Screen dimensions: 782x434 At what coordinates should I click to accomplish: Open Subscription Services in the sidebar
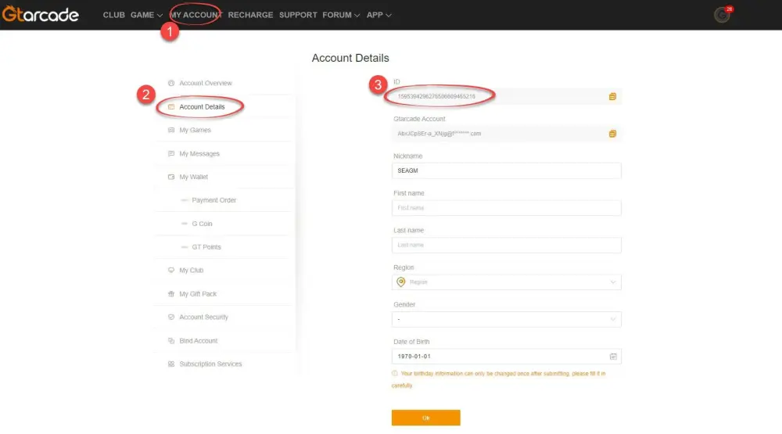pos(210,364)
